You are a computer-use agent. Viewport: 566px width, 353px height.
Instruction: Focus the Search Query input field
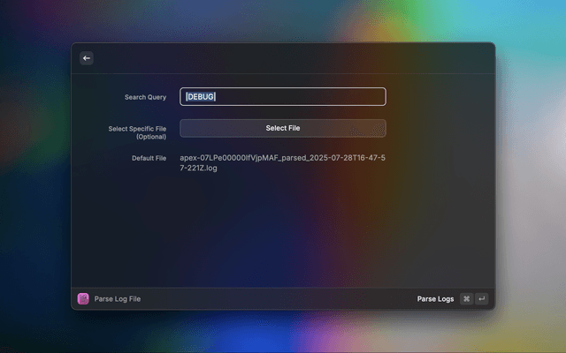(x=283, y=97)
